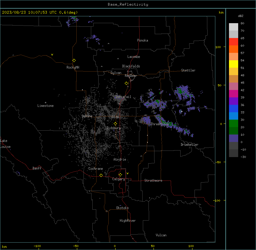
Task: Click the yellow V marker east of Calgary
Action: click(127, 173)
